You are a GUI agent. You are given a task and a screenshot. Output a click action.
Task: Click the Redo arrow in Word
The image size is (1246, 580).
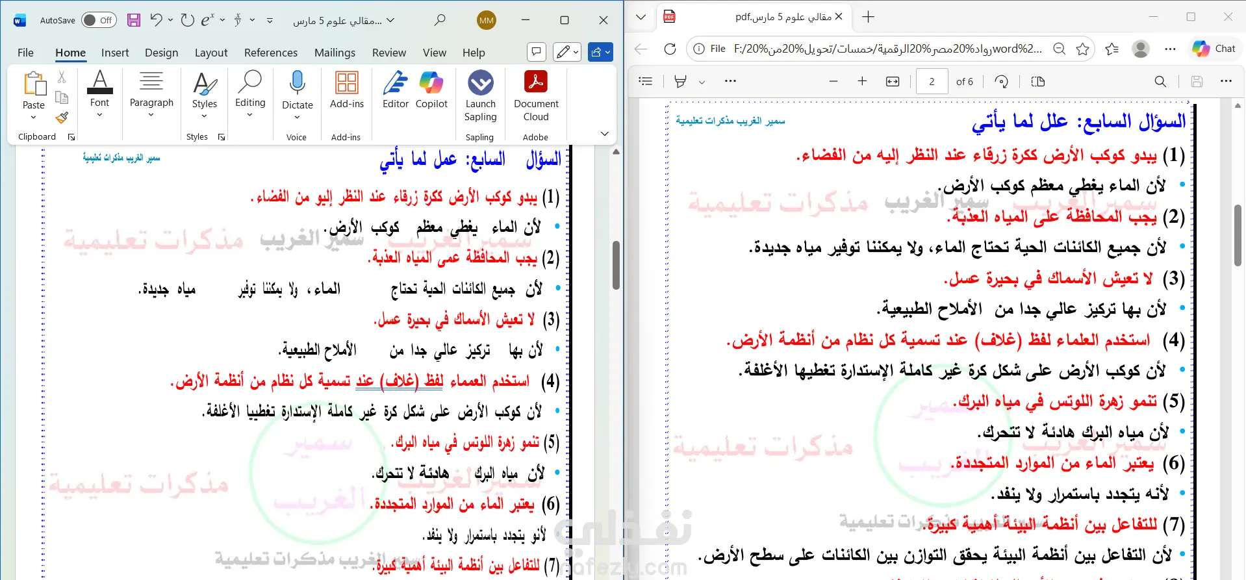188,20
